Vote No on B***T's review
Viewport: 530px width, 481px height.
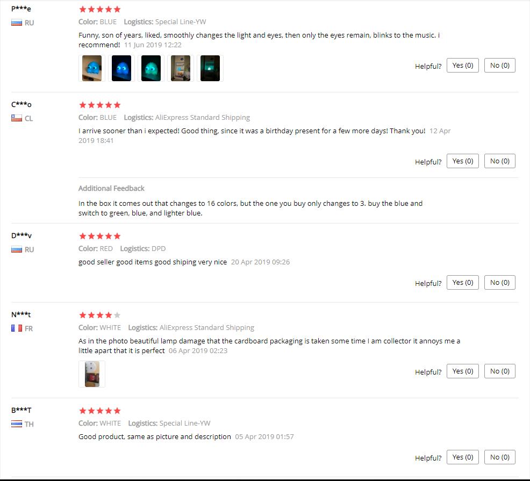point(499,457)
